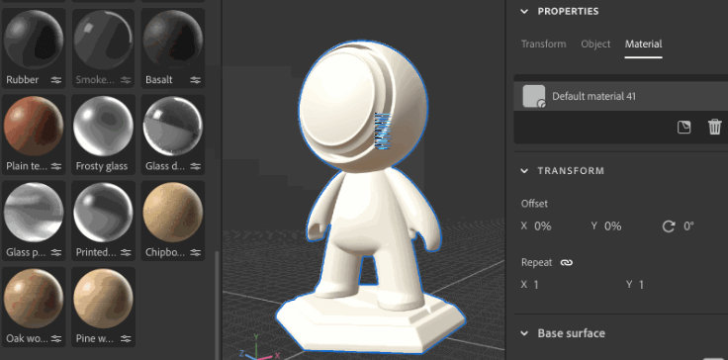
Task: Edit the Offset X 0% field
Action: 543,226
